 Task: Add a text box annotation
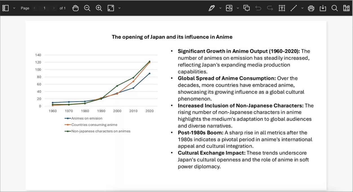pyautogui.click(x=282, y=8)
